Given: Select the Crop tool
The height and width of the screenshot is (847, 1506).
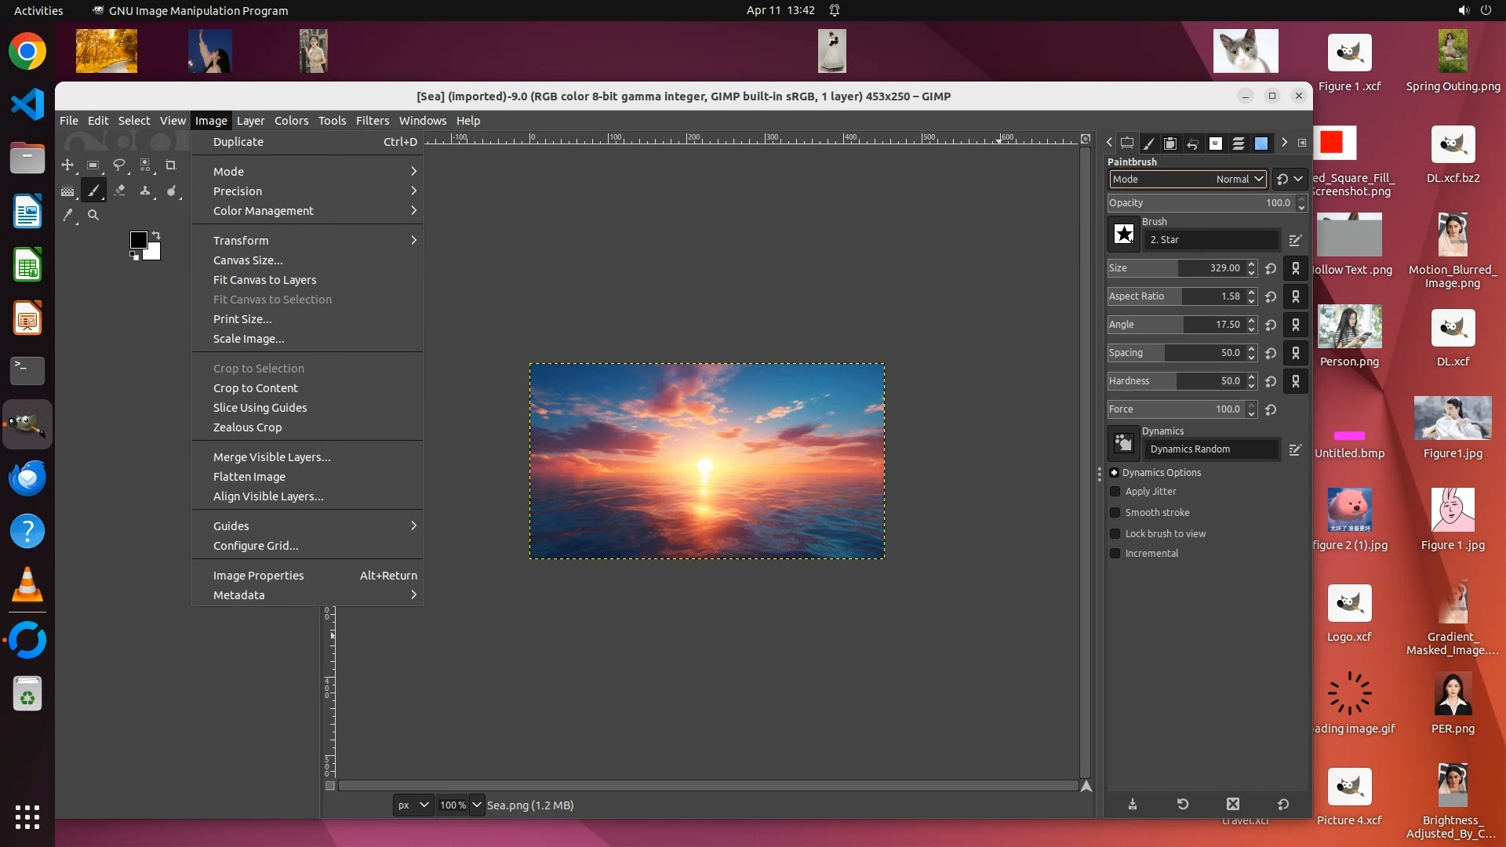Looking at the screenshot, I should coord(171,165).
